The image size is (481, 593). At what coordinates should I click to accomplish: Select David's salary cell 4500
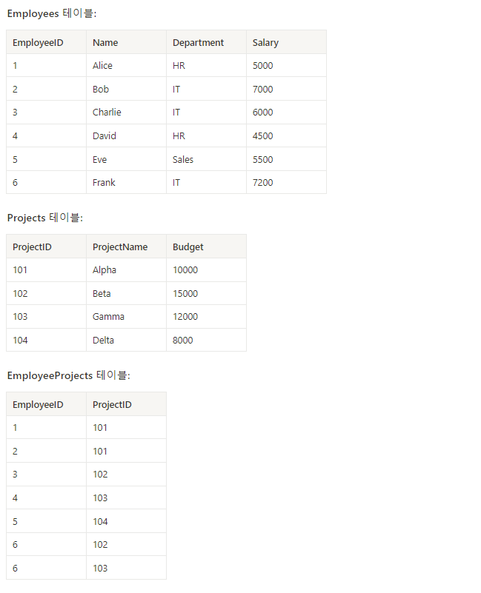[x=286, y=135]
